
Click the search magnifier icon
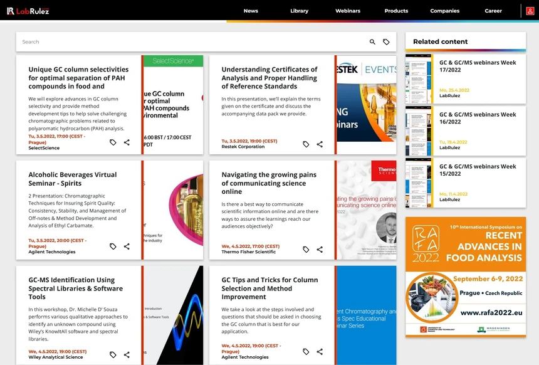pyautogui.click(x=372, y=42)
